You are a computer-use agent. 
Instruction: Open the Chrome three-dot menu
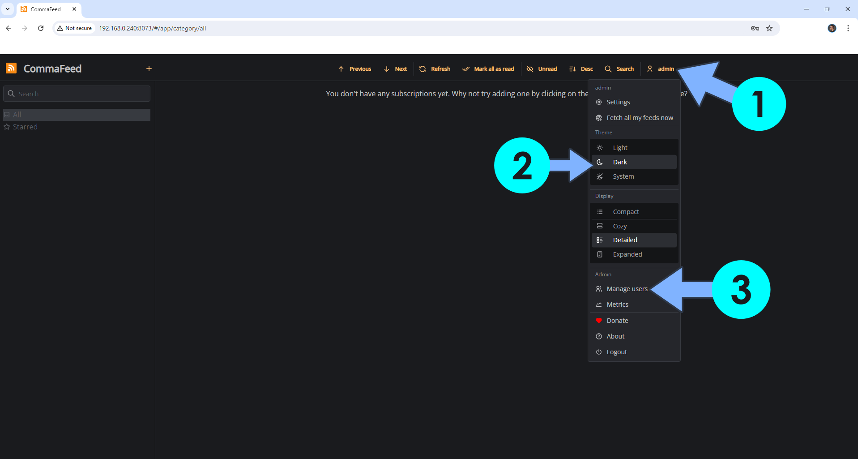coord(848,28)
